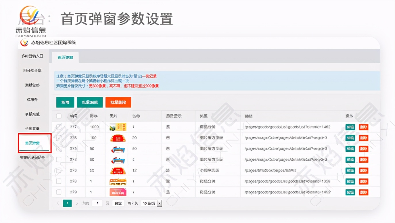Select 余额充值 in the sidebar menu
Image resolution: width=395 pixels, height=223 pixels.
(32, 114)
